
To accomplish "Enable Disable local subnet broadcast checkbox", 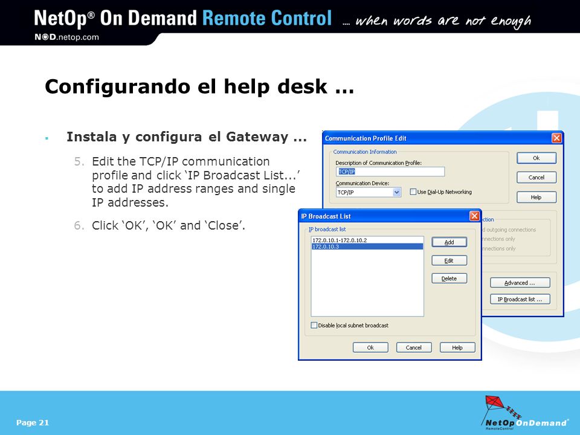I will pos(314,325).
